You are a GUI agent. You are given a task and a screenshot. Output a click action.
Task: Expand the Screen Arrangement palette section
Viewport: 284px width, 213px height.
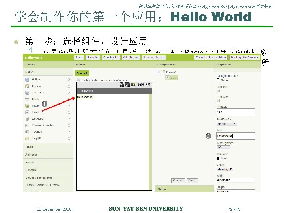click(48, 177)
